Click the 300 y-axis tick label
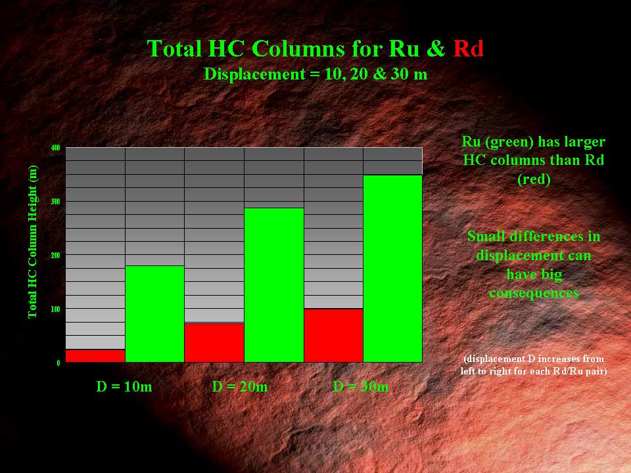The image size is (631, 473). (x=56, y=202)
